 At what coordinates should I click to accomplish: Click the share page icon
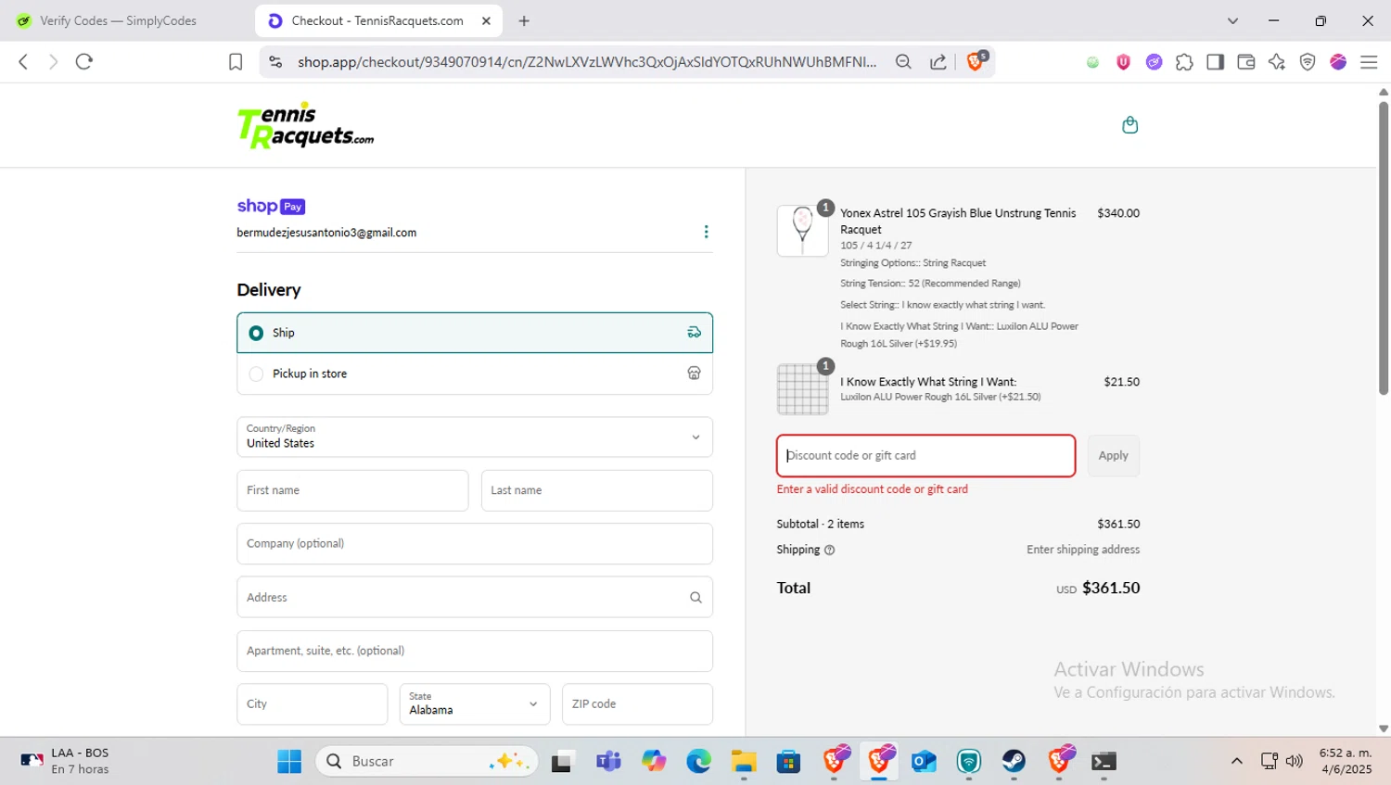(x=938, y=62)
